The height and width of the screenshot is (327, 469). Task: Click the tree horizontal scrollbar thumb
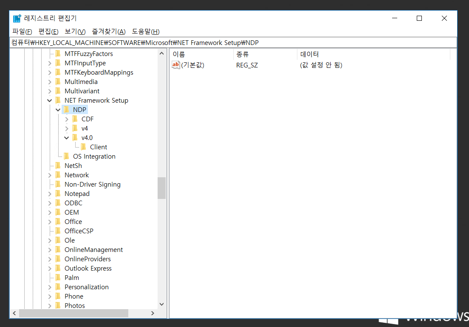73,313
